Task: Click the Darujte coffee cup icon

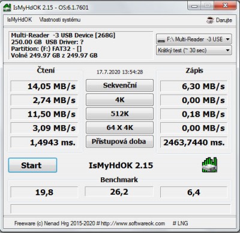Action: tap(210, 20)
